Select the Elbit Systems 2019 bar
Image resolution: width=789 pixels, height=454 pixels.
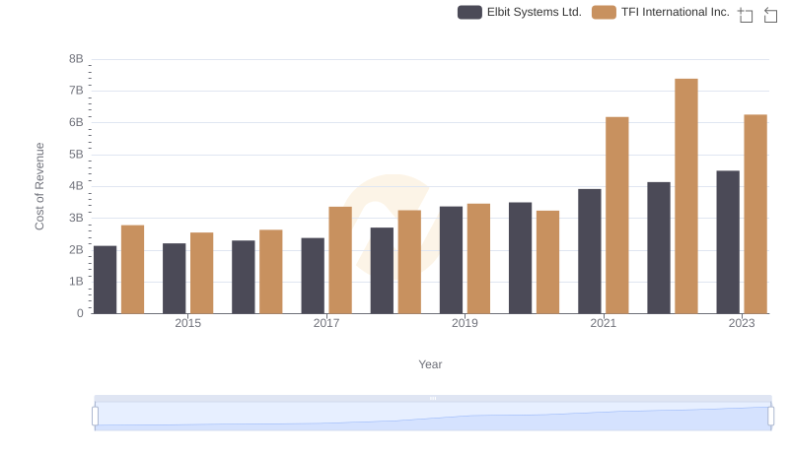coord(451,260)
